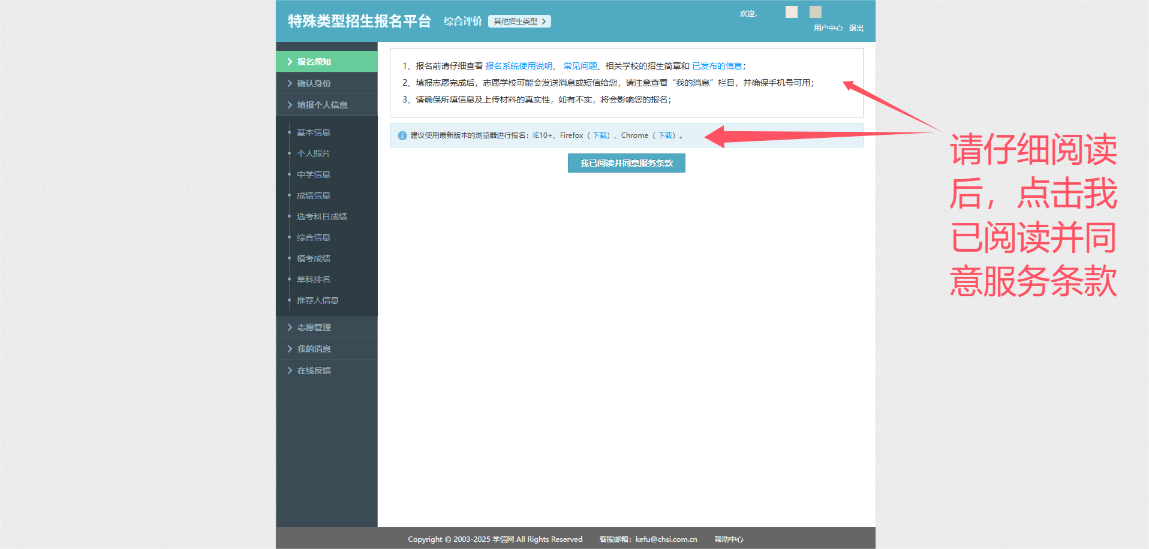1149x549 pixels.
Task: Click the first avatar square in header
Action: pos(792,12)
